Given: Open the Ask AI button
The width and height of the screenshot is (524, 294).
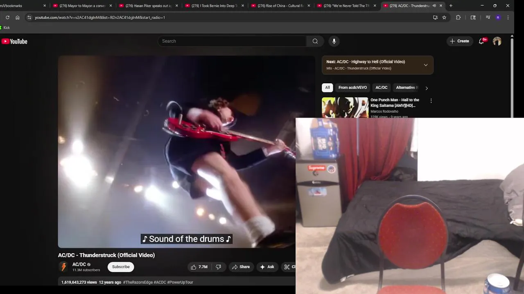Looking at the screenshot, I should tap(267, 267).
